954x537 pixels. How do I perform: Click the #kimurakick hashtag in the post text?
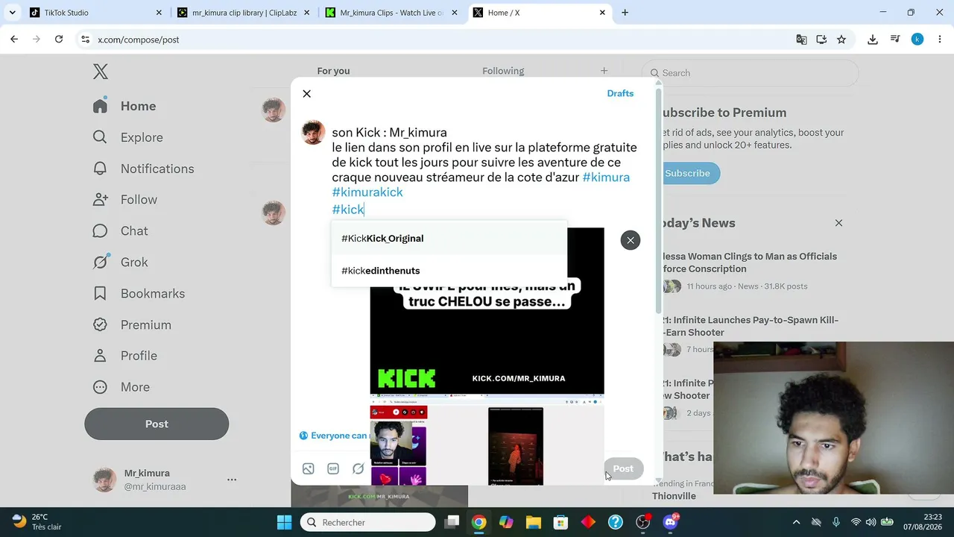coord(367,192)
